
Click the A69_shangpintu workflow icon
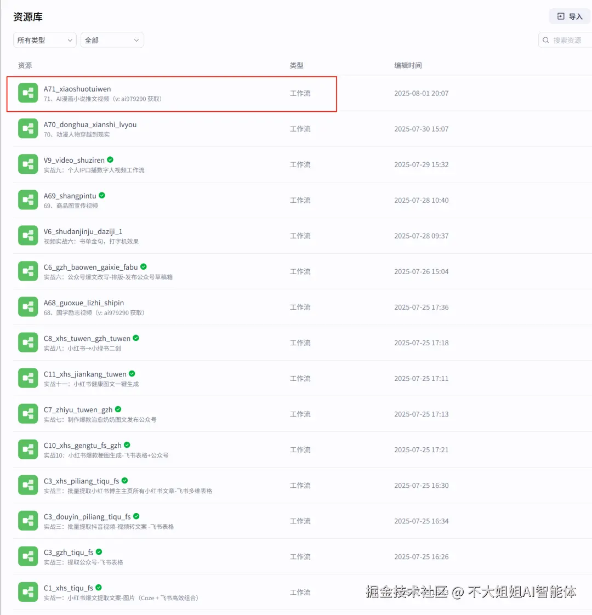(28, 200)
